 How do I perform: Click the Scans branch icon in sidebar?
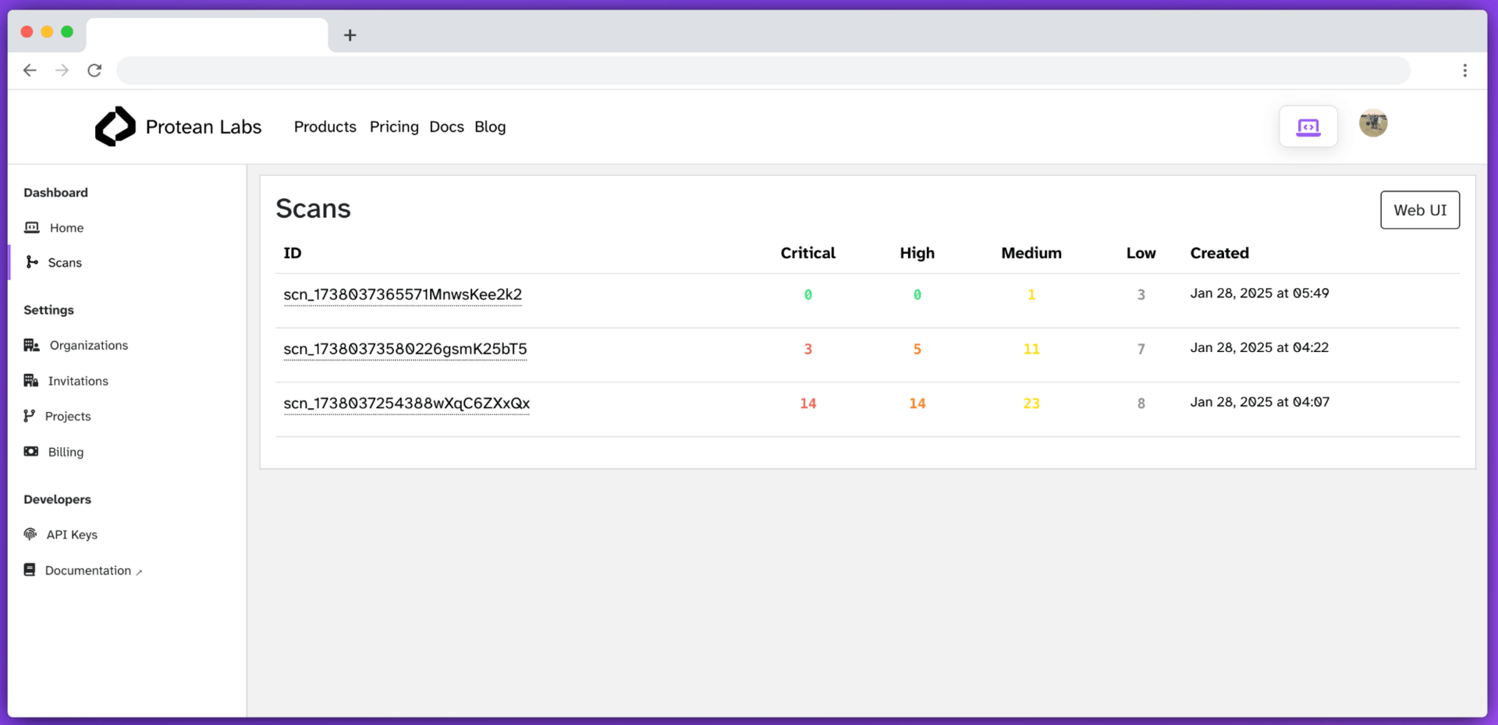(x=32, y=262)
